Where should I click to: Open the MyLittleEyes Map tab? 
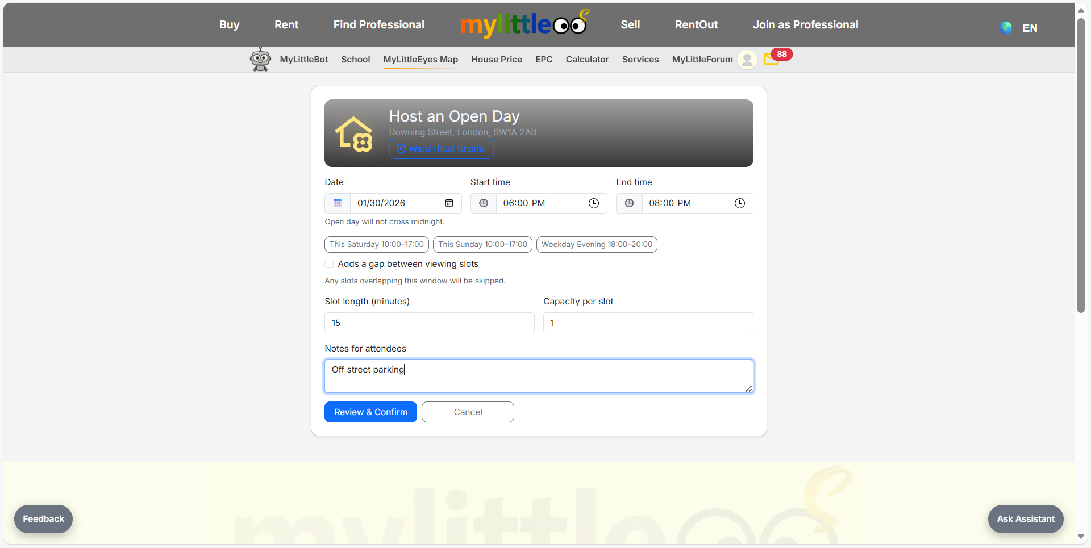coord(420,60)
